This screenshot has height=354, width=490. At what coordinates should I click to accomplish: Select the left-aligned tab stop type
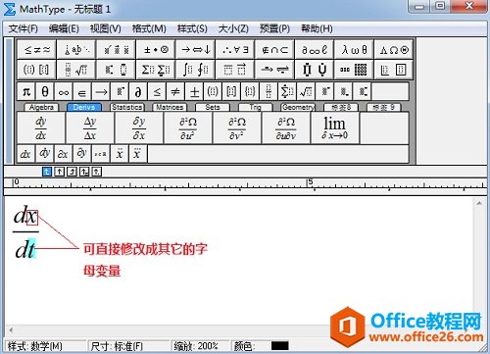[47, 172]
